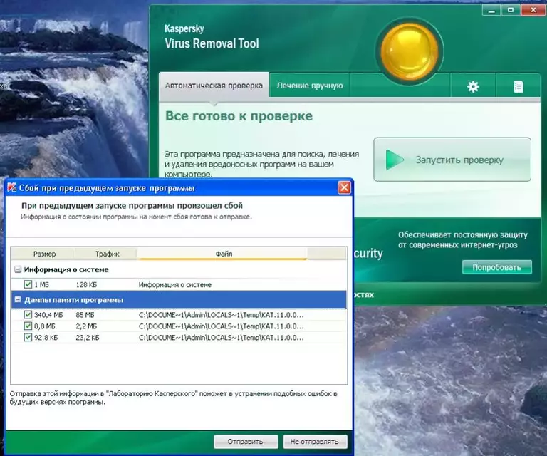Maximize the Virus Removal Tool window
This screenshot has height=456, width=547.
511,10
